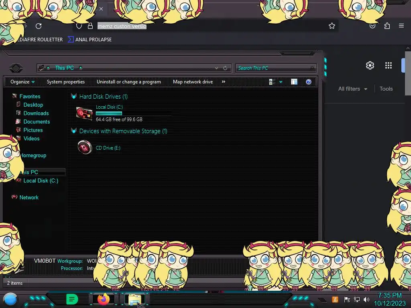The height and width of the screenshot is (308, 411).
Task: Click the Firefox page vertical scrollbar
Action: click(x=408, y=73)
